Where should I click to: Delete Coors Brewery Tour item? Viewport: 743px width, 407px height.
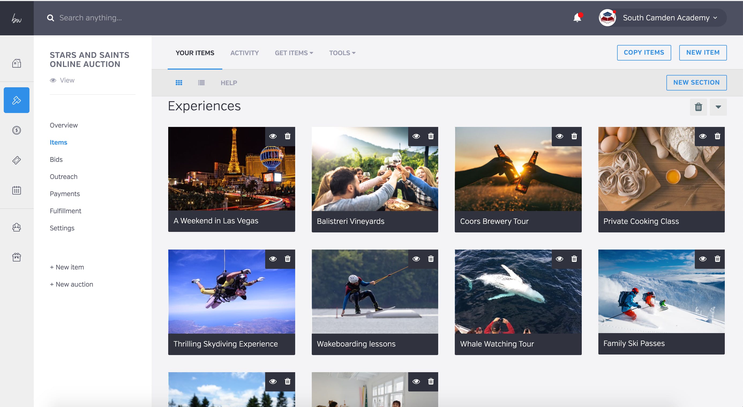574,136
